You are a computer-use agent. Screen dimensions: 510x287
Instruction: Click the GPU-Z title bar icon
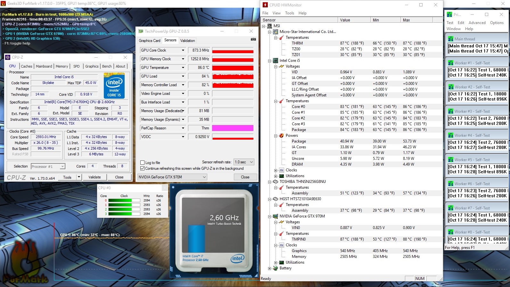(x=141, y=31)
